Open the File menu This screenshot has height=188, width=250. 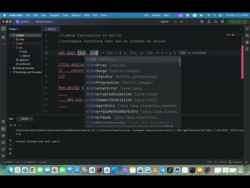[28, 15]
